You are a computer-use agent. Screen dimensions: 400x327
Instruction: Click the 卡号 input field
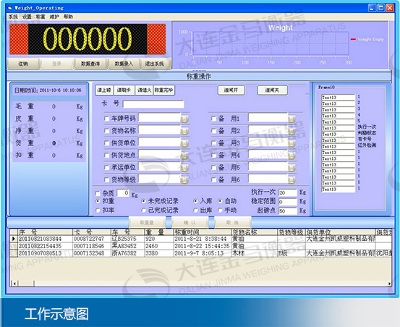153,104
